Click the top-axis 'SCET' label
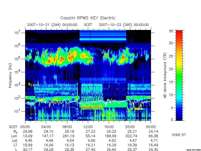This screenshot has height=151, width=201. [x=88, y=25]
